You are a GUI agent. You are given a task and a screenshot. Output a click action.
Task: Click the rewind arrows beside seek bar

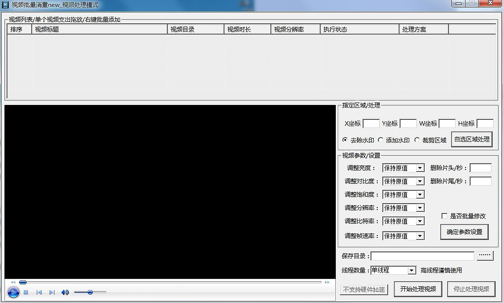point(13,282)
